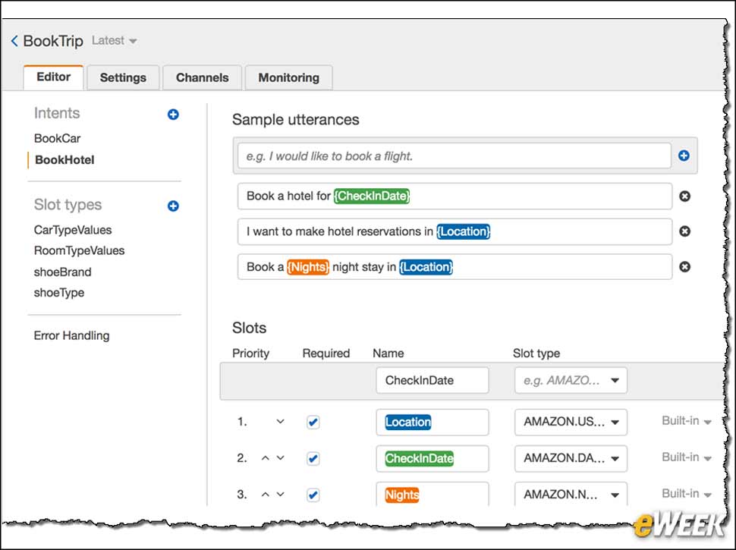Click the sample utterance input field
This screenshot has width=736, height=550.
[454, 156]
